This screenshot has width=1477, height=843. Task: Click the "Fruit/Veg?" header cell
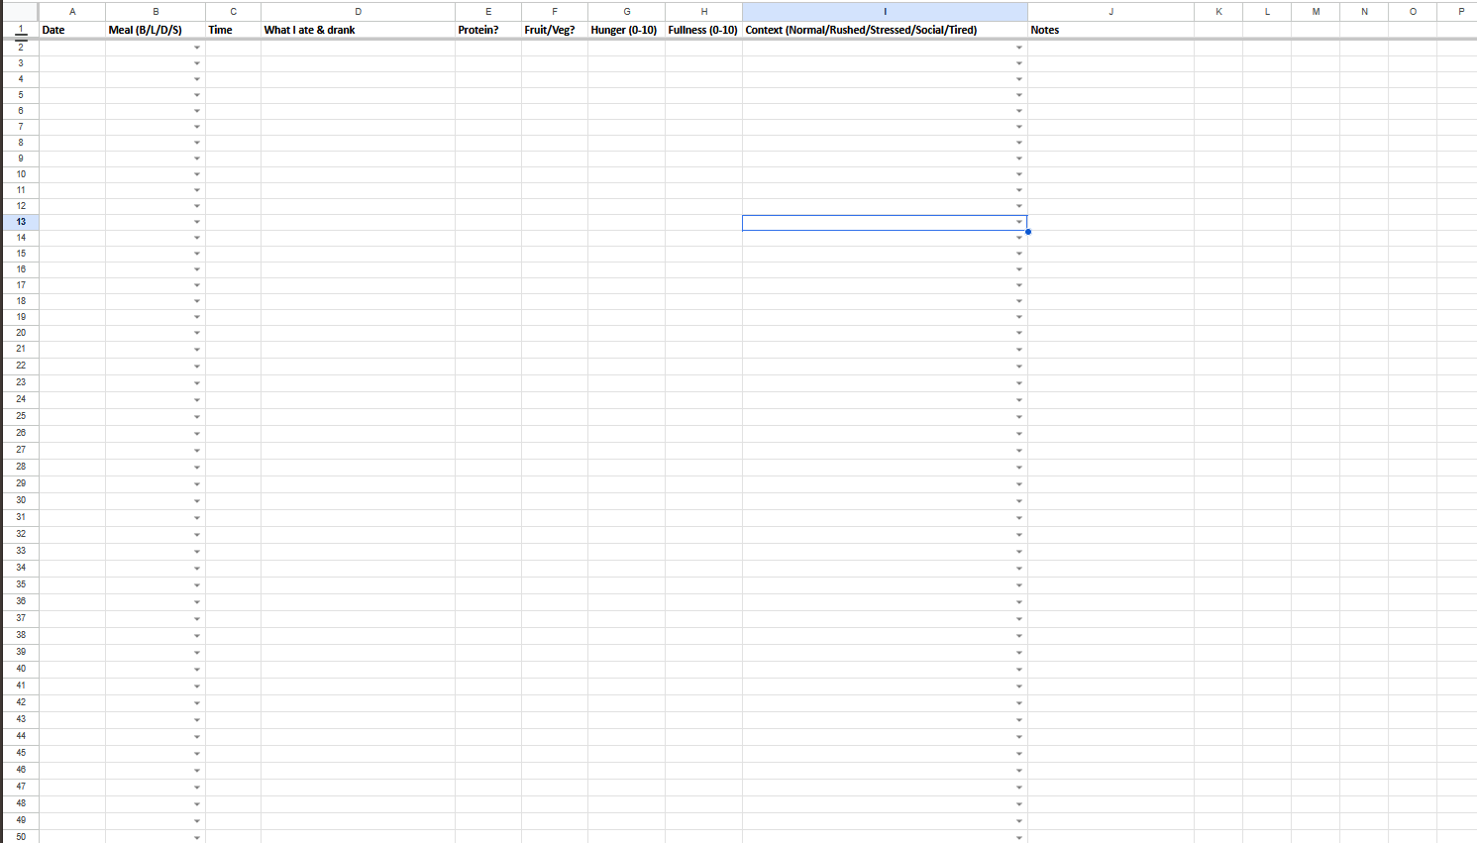555,30
